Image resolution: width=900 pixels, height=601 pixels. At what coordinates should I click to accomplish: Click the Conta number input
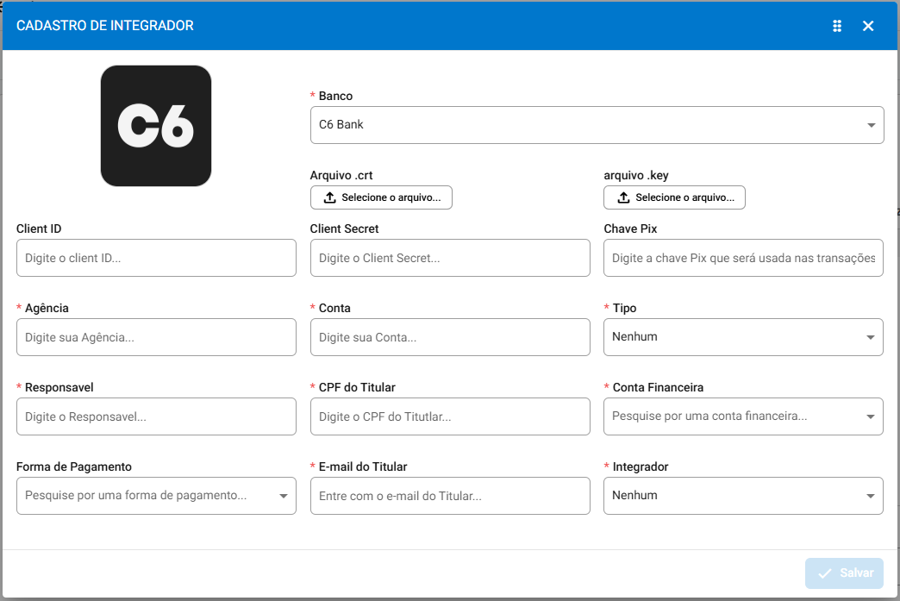pos(449,337)
